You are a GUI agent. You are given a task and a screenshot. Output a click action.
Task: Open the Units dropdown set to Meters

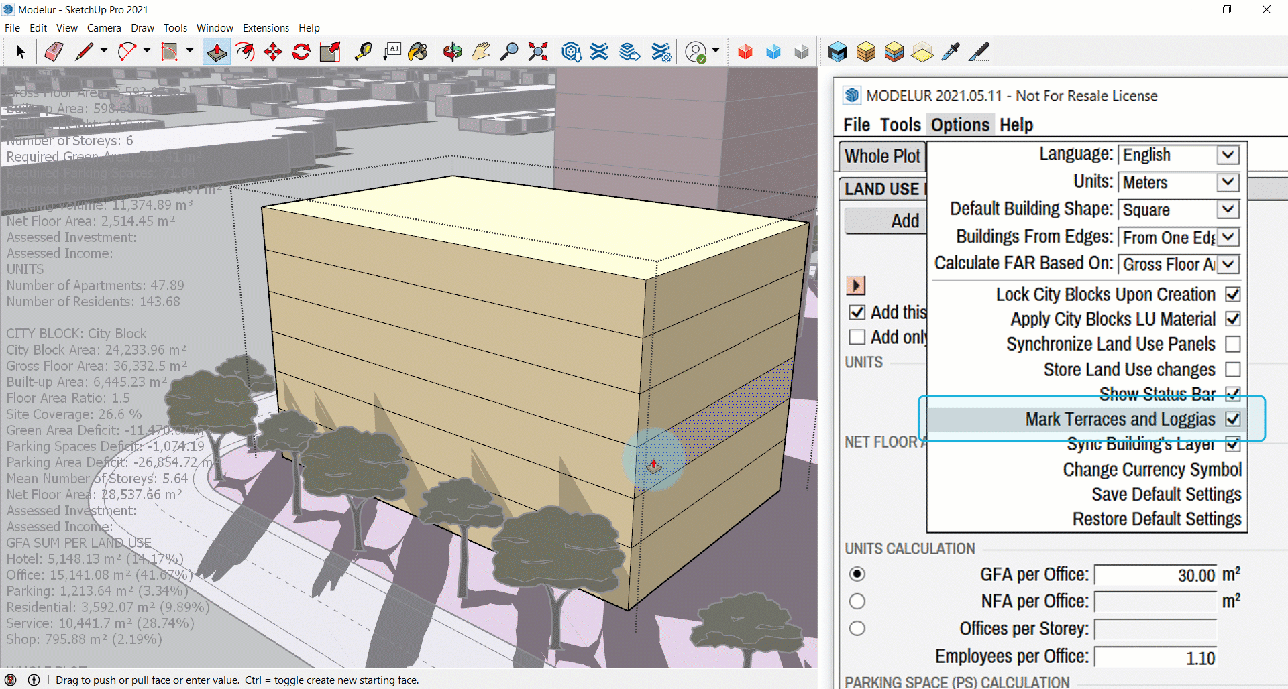(x=1179, y=182)
